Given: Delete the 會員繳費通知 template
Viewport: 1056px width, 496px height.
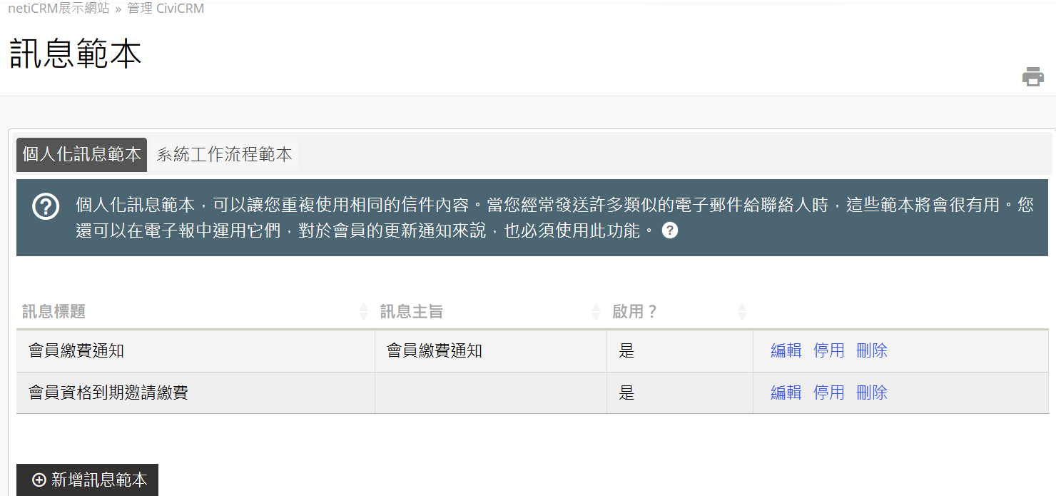Looking at the screenshot, I should 871,350.
